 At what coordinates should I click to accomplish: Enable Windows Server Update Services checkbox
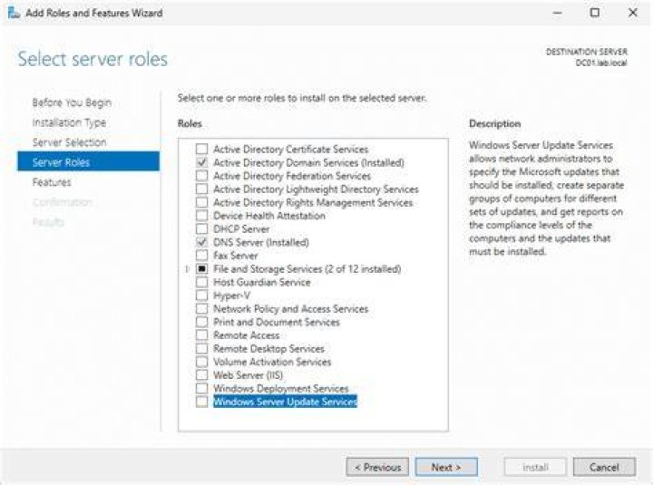pos(201,402)
